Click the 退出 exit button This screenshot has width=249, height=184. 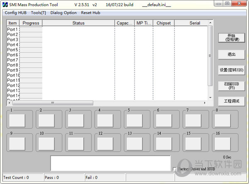pos(232,55)
